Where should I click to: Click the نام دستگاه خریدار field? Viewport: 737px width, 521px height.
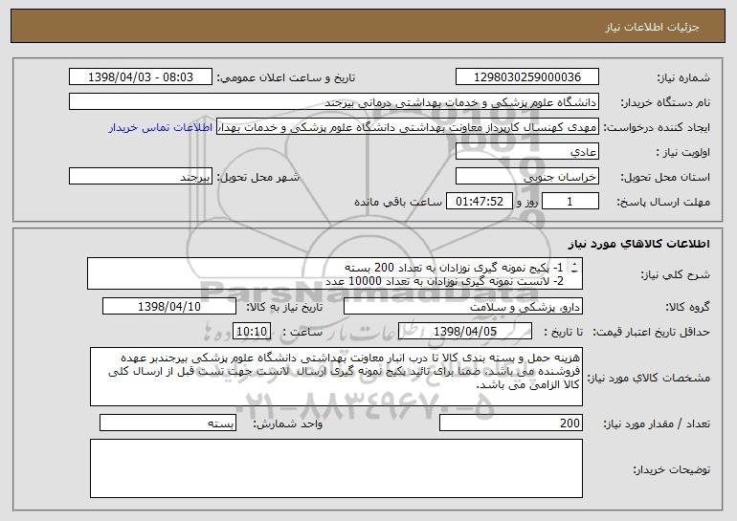[x=334, y=102]
